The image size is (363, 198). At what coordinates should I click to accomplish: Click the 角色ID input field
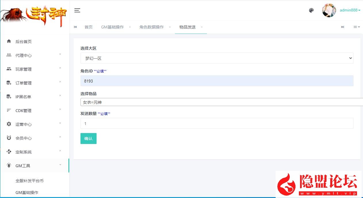(217, 81)
